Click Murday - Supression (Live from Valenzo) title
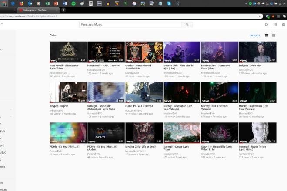 tap(254, 108)
